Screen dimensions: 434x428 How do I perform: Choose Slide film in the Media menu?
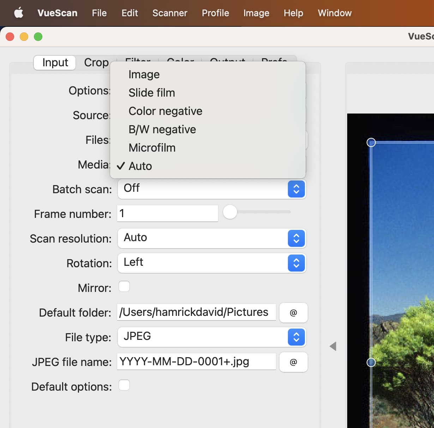click(x=152, y=93)
